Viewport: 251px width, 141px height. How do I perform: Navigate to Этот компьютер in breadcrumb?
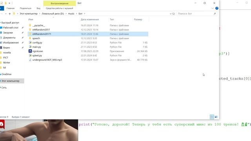click(x=29, y=14)
